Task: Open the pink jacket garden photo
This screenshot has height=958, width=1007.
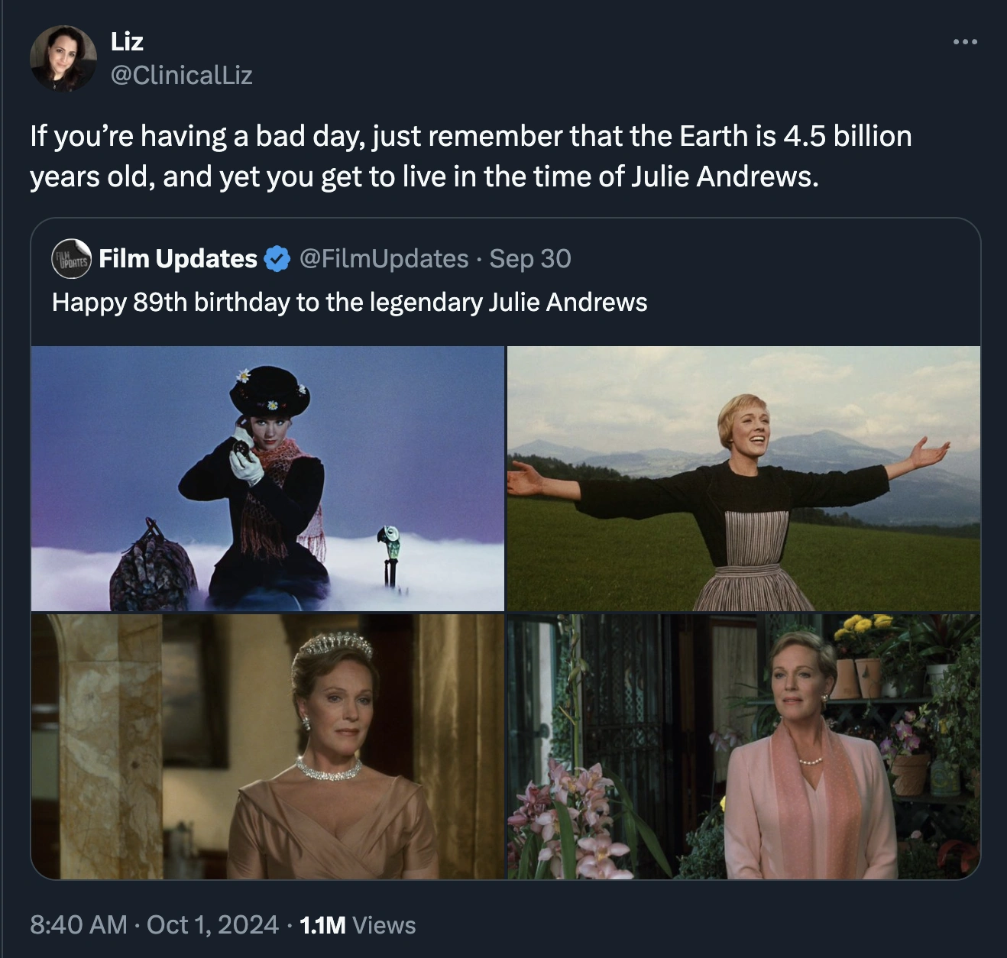Action: pyautogui.click(x=743, y=746)
